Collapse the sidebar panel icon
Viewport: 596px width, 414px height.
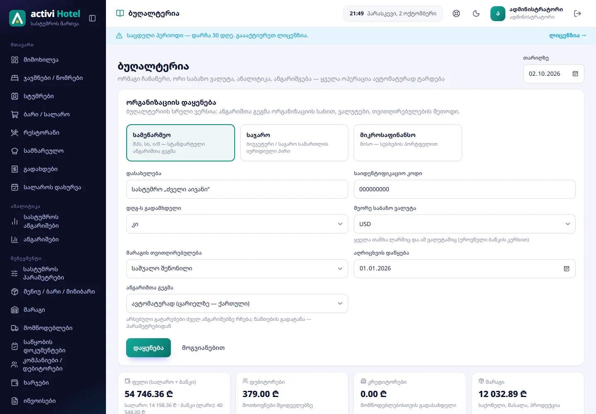coord(92,18)
